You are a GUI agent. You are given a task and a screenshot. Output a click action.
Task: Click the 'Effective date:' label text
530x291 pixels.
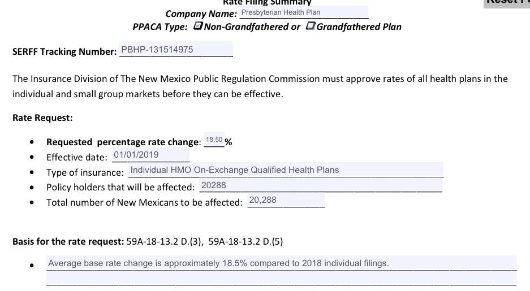77,157
